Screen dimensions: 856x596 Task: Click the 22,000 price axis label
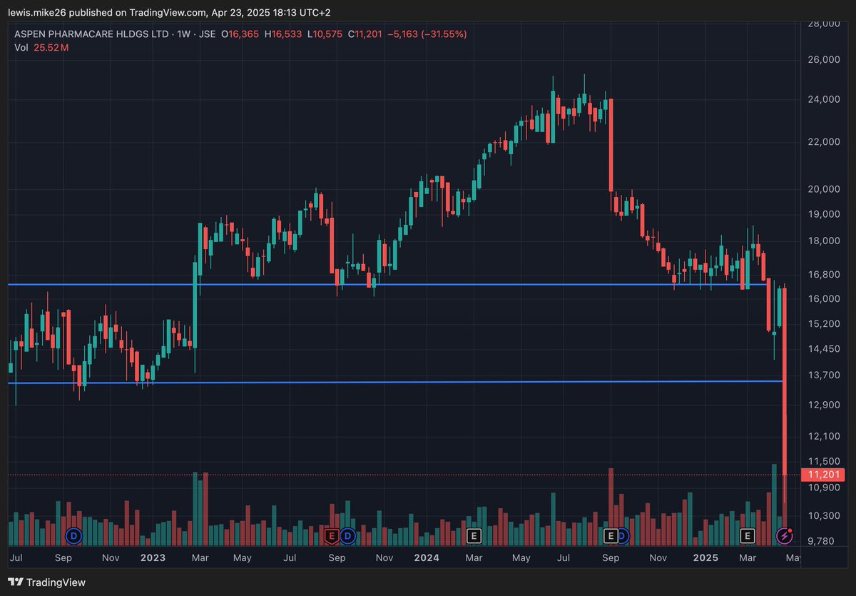(x=823, y=142)
